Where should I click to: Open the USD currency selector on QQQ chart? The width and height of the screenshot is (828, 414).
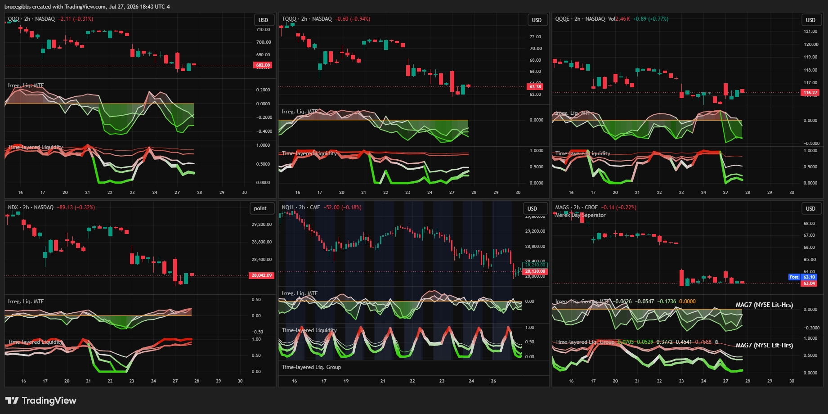[264, 20]
